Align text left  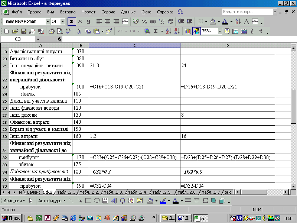[x=99, y=22]
